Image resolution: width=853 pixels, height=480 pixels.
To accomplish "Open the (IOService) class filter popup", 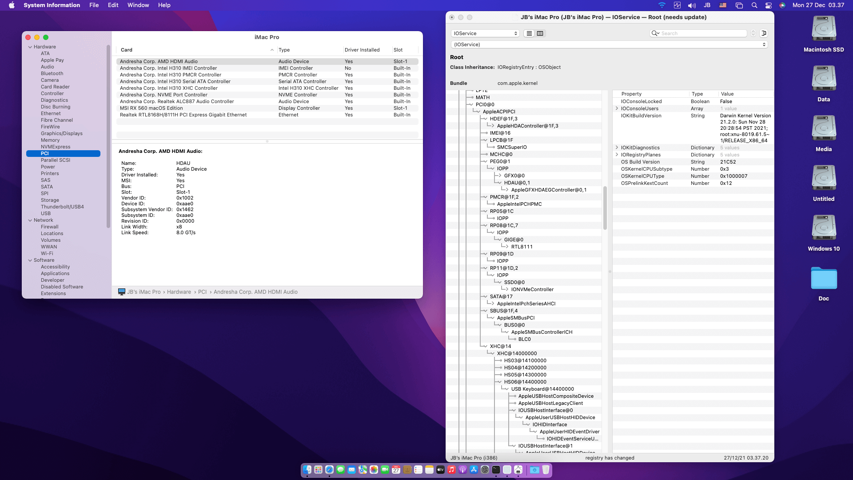I will tap(609, 44).
